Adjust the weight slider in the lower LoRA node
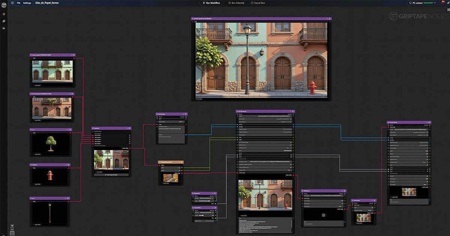The image size is (450, 236). [x=203, y=215]
